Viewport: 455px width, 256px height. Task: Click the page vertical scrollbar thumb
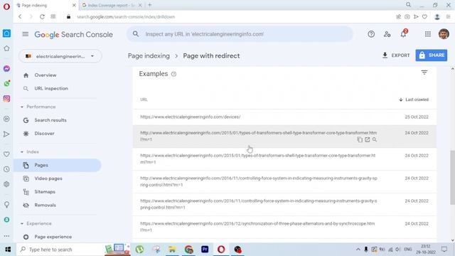pyautogui.click(x=452, y=178)
